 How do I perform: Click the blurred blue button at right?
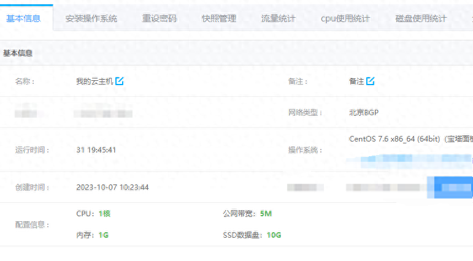click(x=454, y=187)
